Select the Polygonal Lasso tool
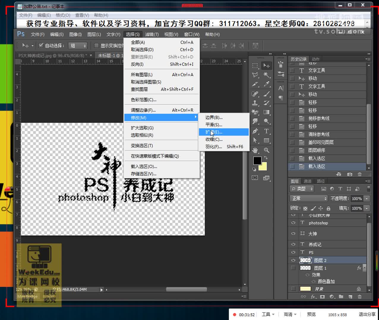 click(x=255, y=75)
